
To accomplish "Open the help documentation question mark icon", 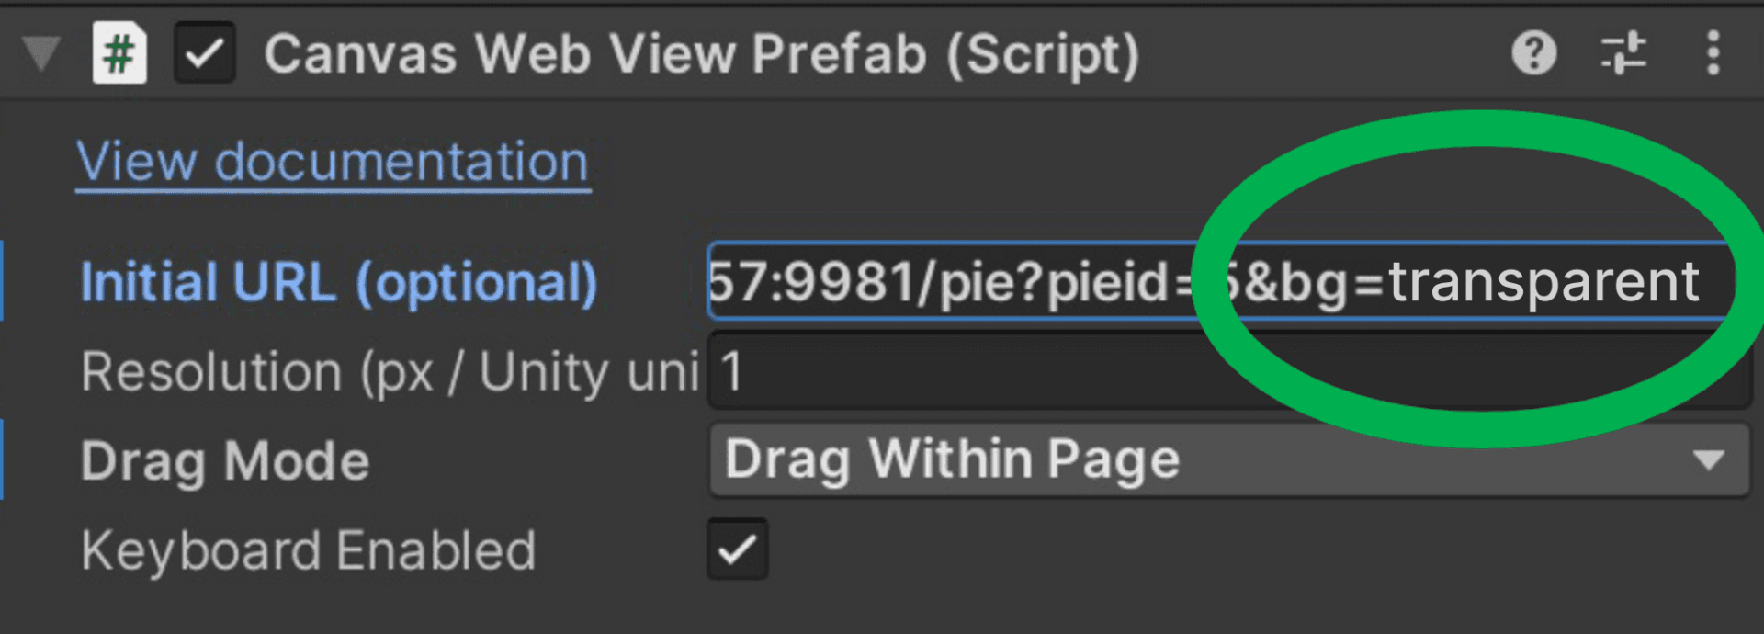I will (x=1533, y=52).
